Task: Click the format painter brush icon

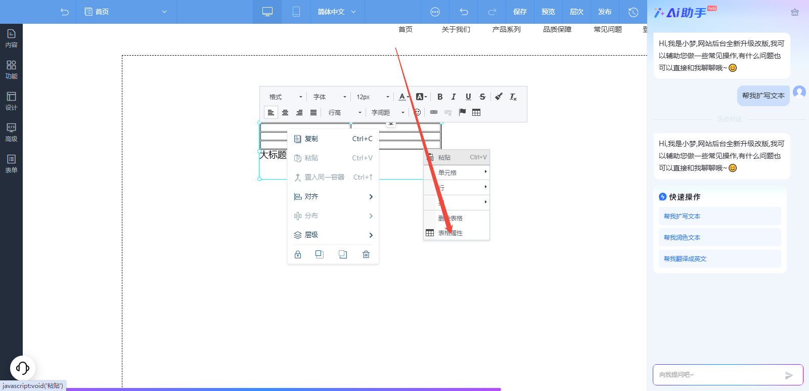Action: 499,97
